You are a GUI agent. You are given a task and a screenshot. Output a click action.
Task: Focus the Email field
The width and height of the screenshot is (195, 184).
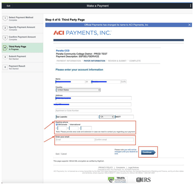click(75, 140)
